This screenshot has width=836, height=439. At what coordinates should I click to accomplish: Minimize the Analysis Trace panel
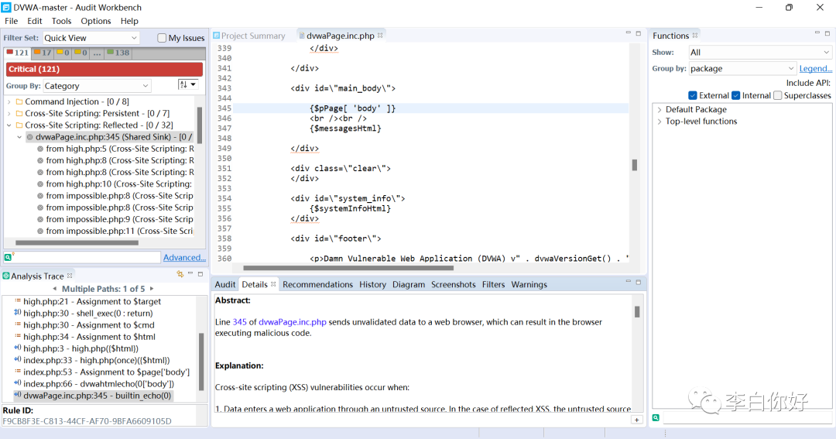coord(190,273)
